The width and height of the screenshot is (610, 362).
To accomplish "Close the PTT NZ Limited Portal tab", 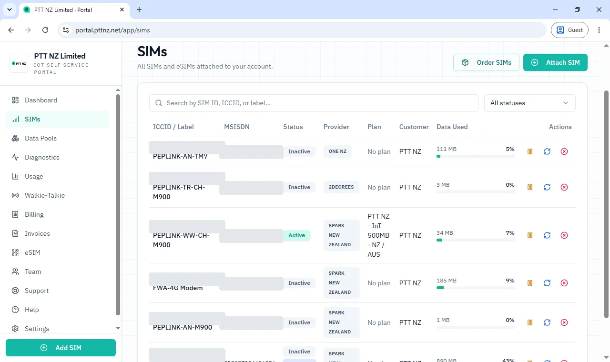I will pyautogui.click(x=122, y=10).
